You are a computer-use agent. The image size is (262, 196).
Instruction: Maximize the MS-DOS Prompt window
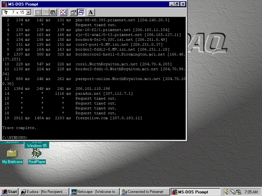[177, 4]
